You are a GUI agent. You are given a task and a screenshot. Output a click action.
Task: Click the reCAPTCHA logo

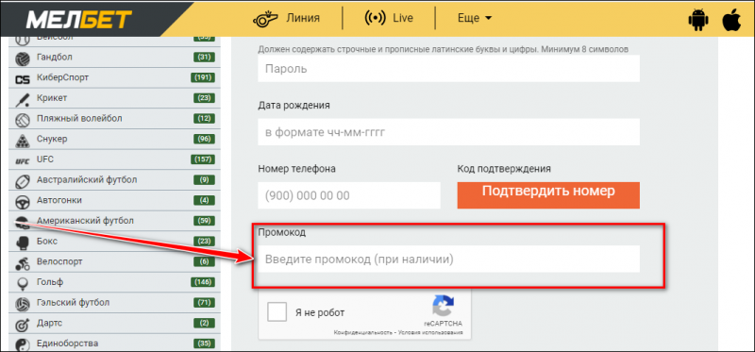point(443,306)
